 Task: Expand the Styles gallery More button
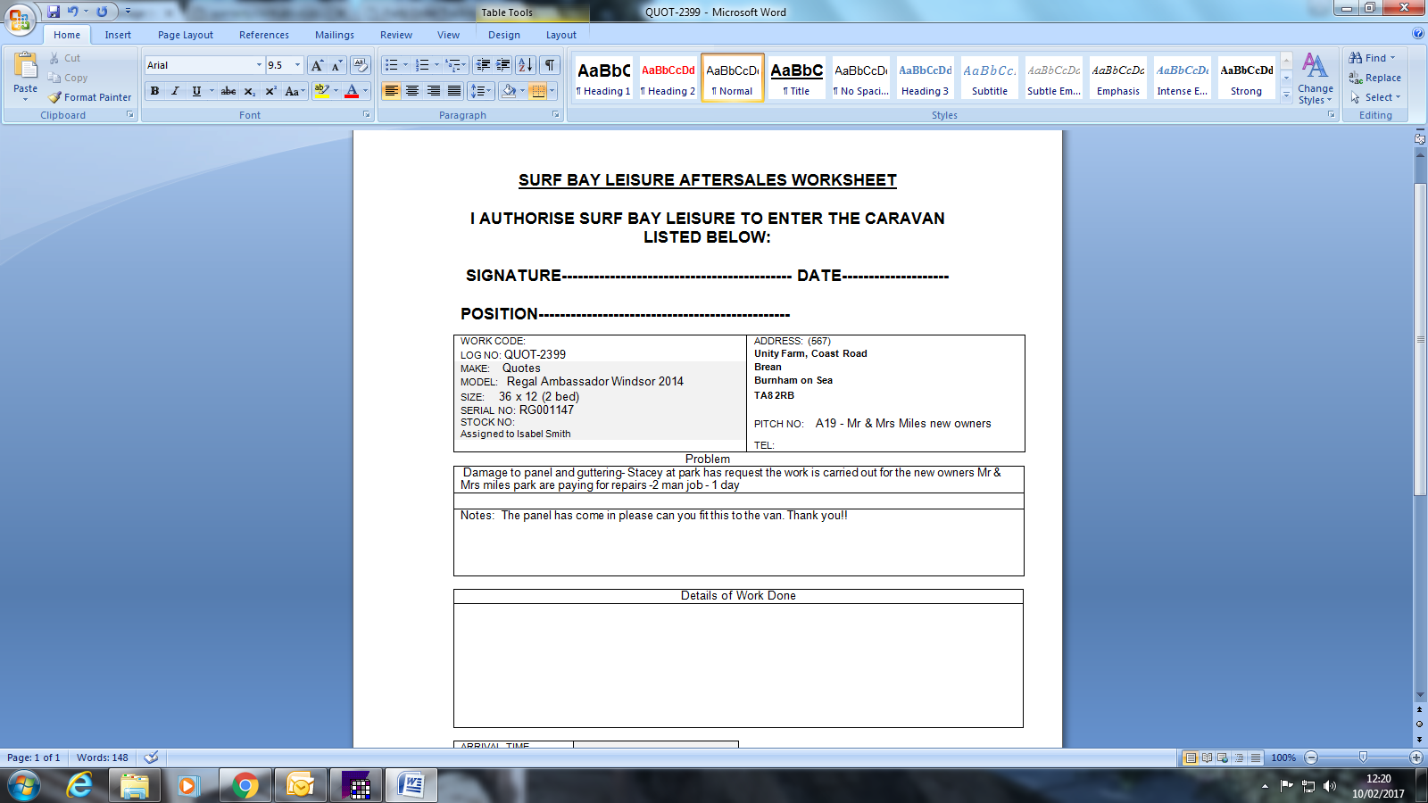point(1286,95)
